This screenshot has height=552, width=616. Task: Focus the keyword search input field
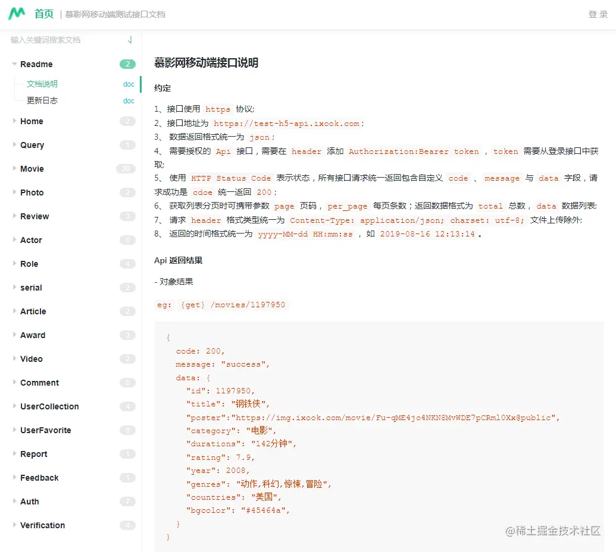65,40
